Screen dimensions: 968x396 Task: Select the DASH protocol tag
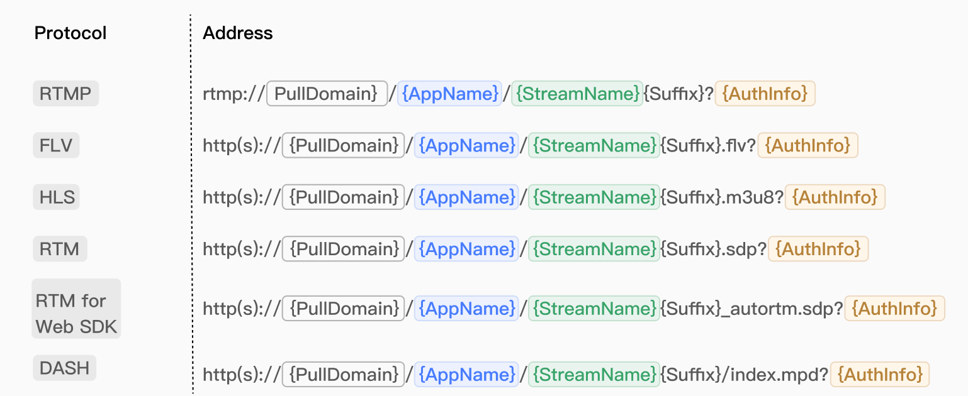[x=64, y=368]
